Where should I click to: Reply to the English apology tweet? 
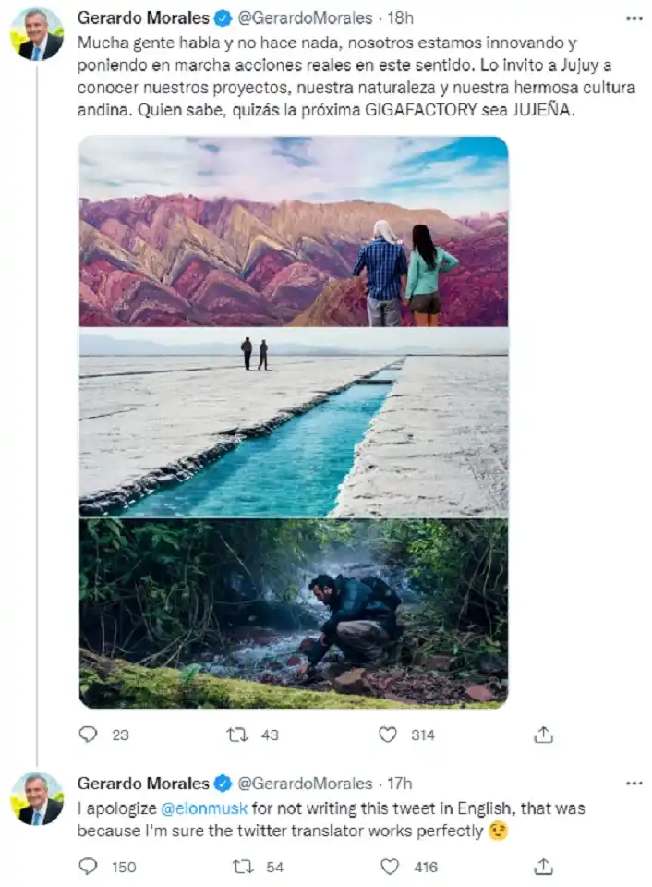pos(89,866)
